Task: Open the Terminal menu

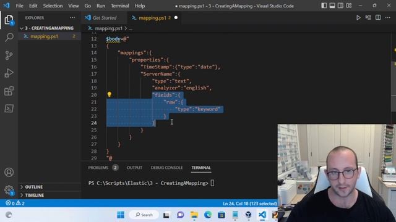Action: [x=119, y=6]
